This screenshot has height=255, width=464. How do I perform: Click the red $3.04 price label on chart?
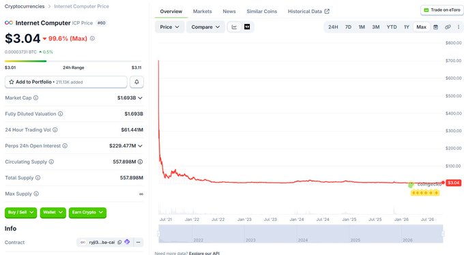(x=453, y=183)
